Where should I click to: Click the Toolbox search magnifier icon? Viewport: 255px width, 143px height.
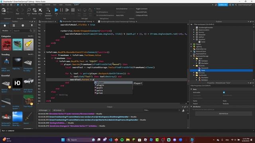pos(31,31)
